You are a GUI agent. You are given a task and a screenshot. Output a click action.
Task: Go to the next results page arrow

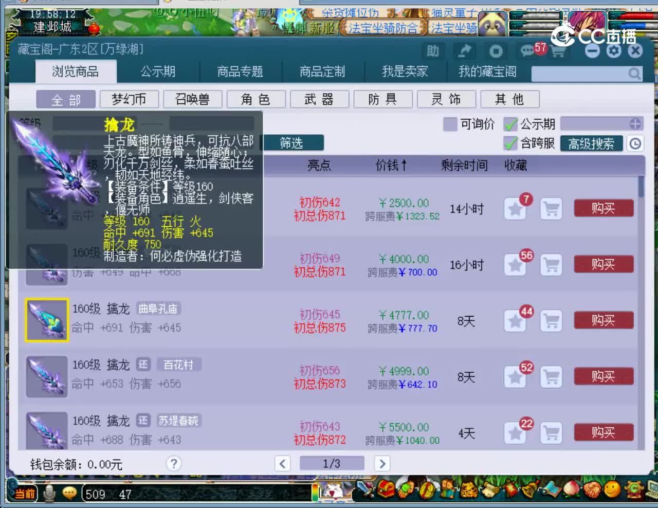382,464
